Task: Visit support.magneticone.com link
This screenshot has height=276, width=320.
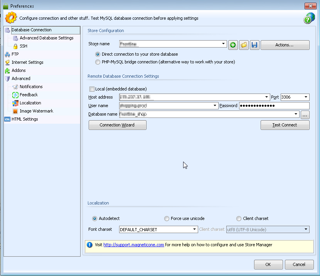Action: point(134,245)
